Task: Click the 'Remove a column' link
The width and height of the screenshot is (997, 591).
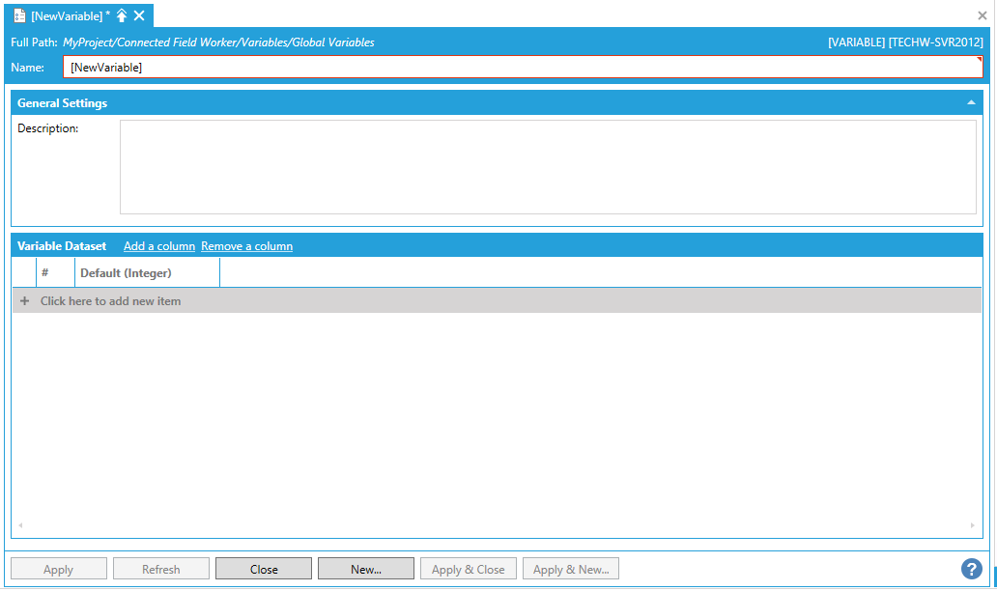Action: (246, 246)
